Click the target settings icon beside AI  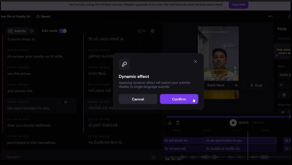pyautogui.click(x=153, y=31)
